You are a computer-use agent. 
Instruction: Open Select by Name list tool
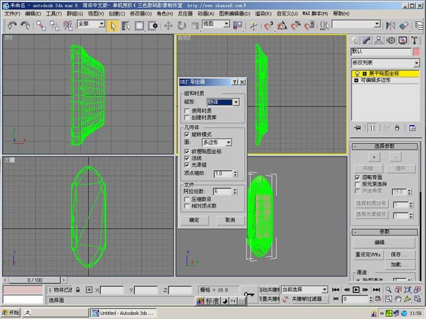tap(126, 26)
